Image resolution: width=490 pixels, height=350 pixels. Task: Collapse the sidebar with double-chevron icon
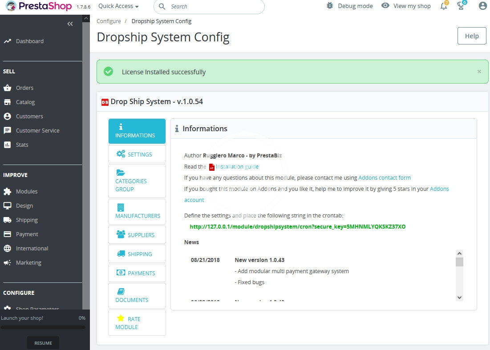[70, 24]
